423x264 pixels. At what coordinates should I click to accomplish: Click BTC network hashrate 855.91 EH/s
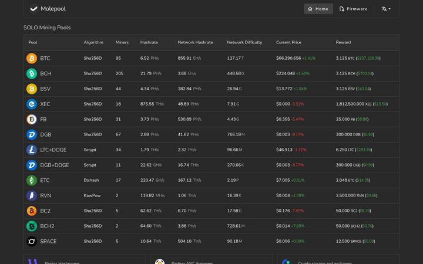(x=189, y=58)
